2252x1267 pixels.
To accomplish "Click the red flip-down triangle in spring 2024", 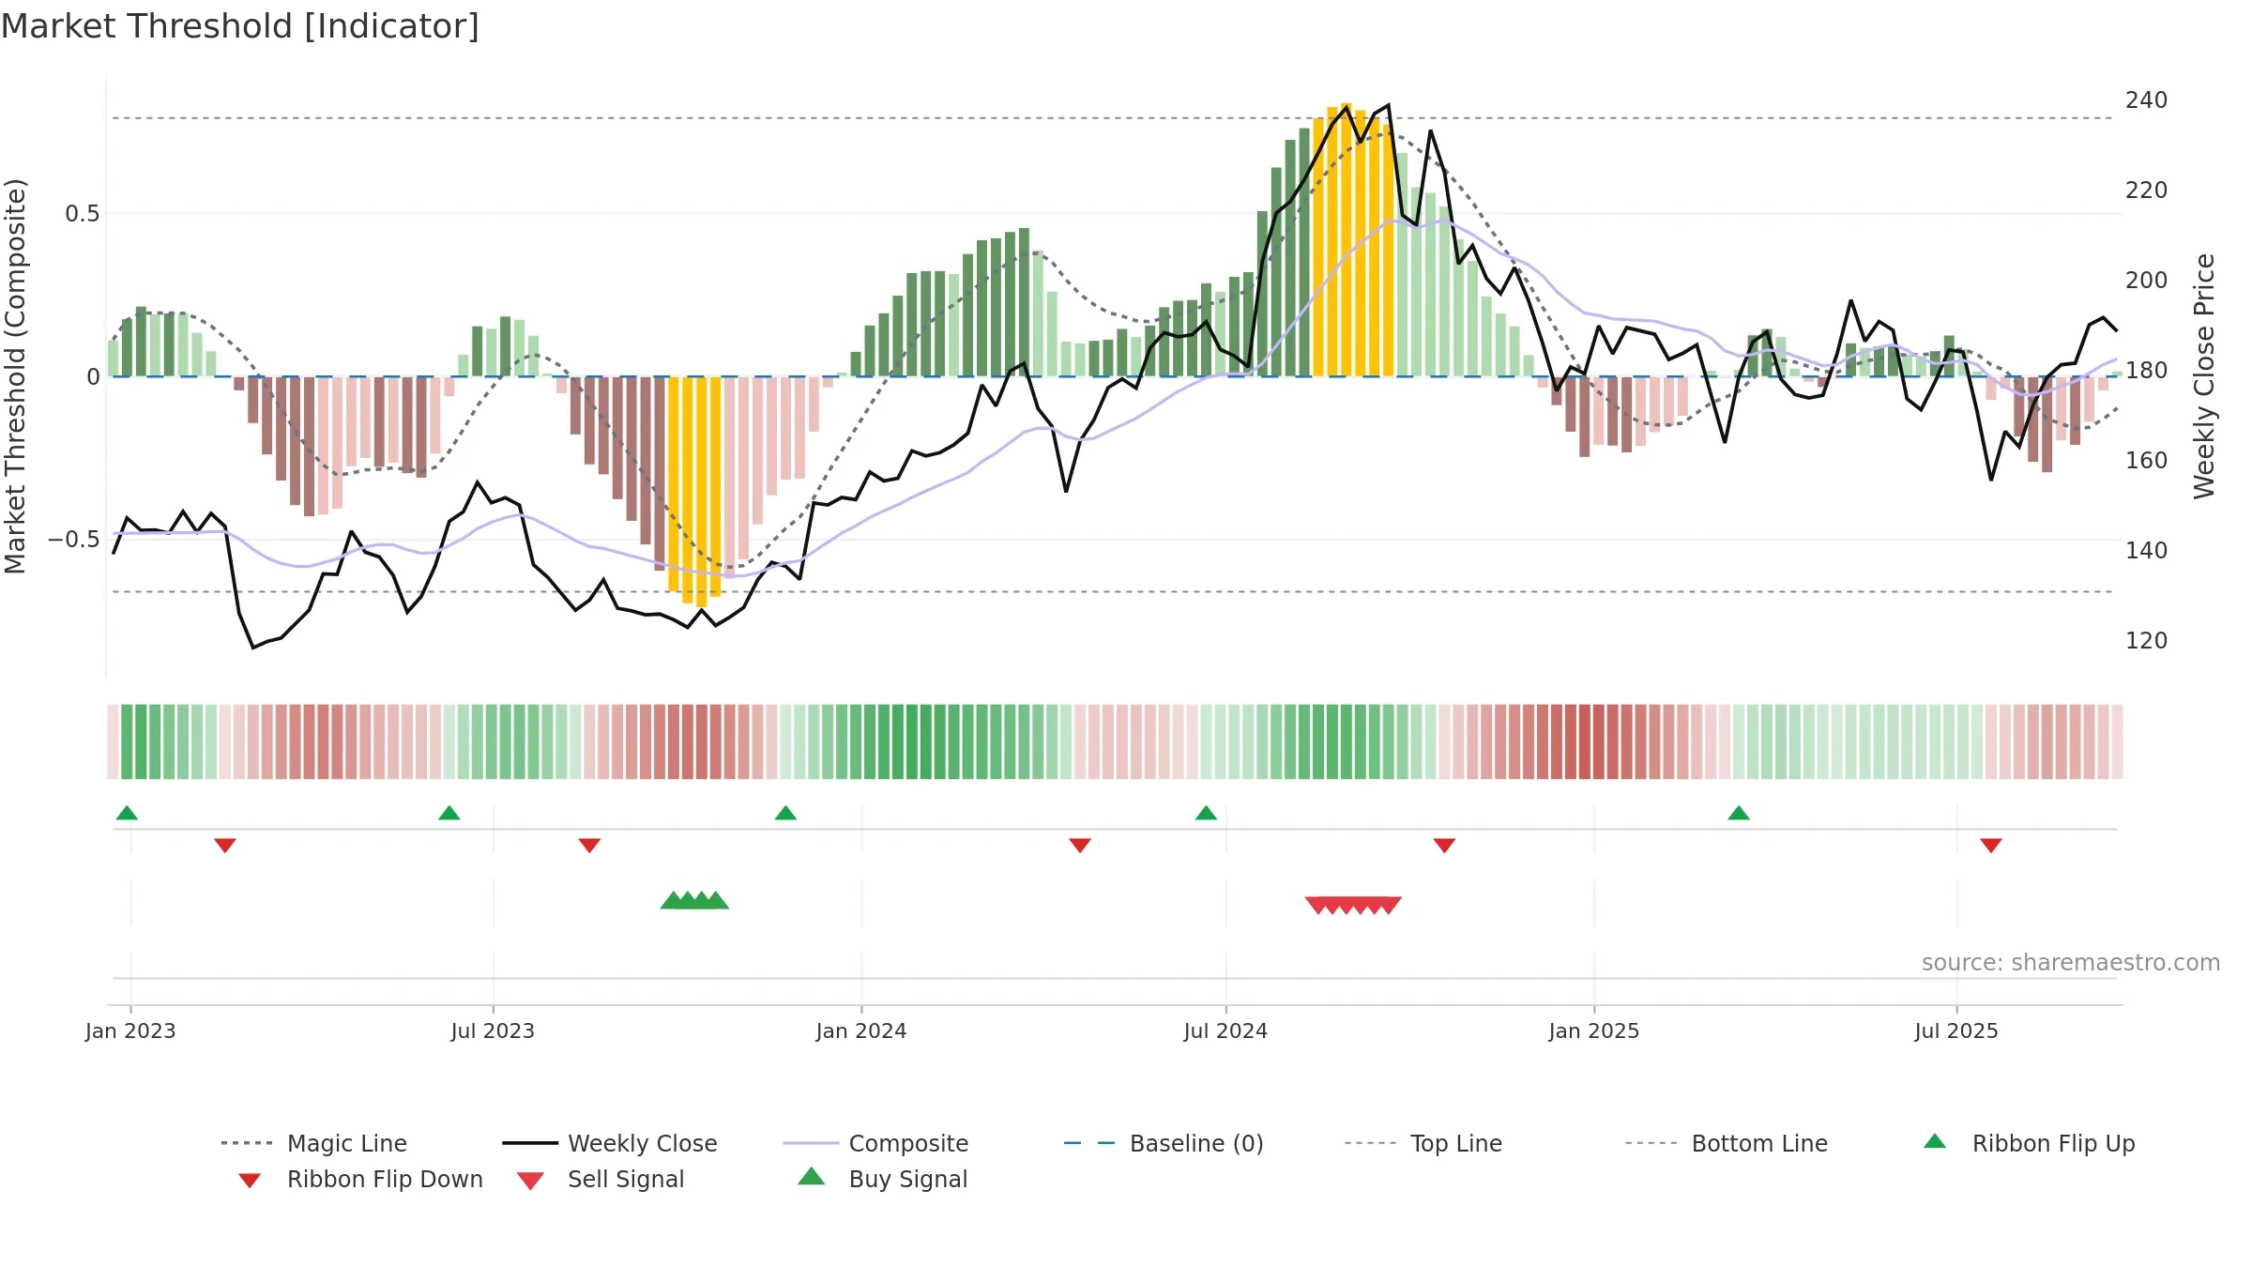I will coord(1080,846).
